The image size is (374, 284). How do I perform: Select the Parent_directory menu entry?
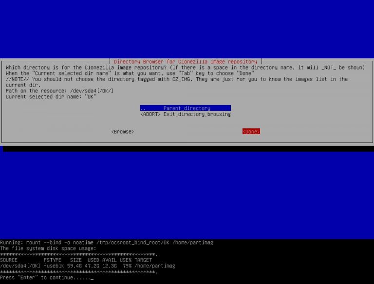pyautogui.click(x=185, y=108)
